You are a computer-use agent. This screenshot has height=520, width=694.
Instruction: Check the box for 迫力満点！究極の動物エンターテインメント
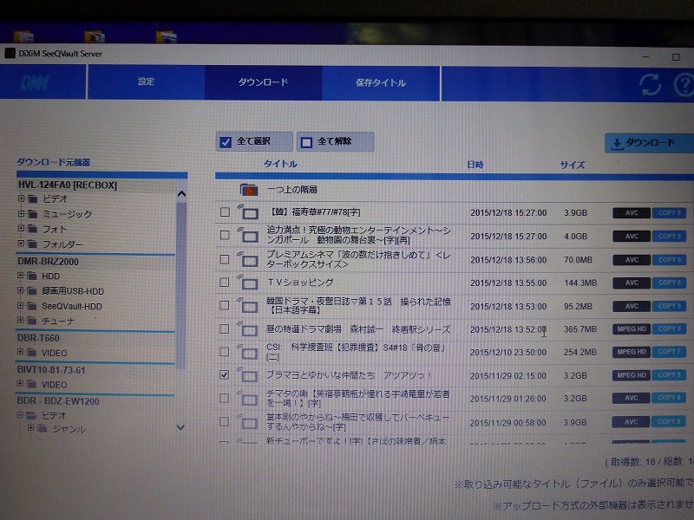[x=225, y=235]
